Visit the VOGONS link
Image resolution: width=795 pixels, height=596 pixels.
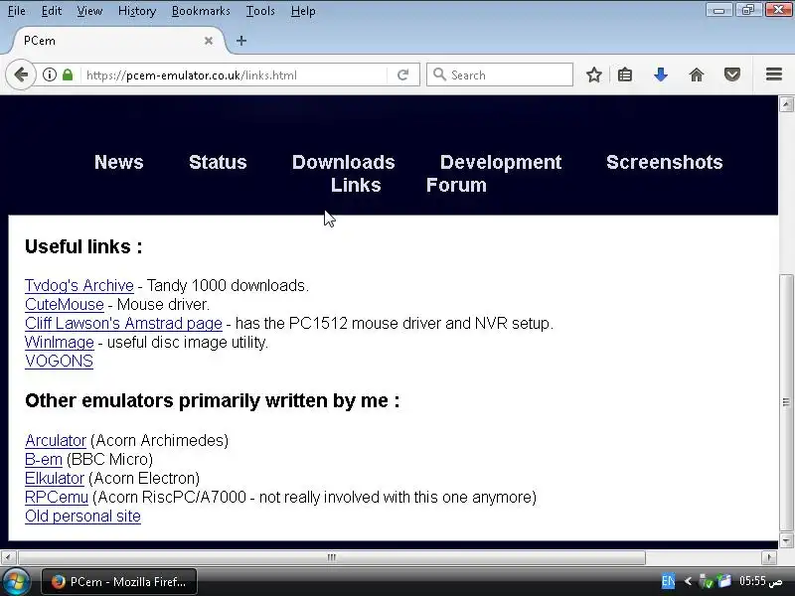point(59,361)
